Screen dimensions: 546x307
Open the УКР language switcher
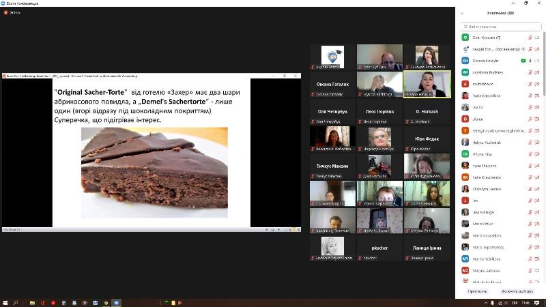click(x=515, y=303)
